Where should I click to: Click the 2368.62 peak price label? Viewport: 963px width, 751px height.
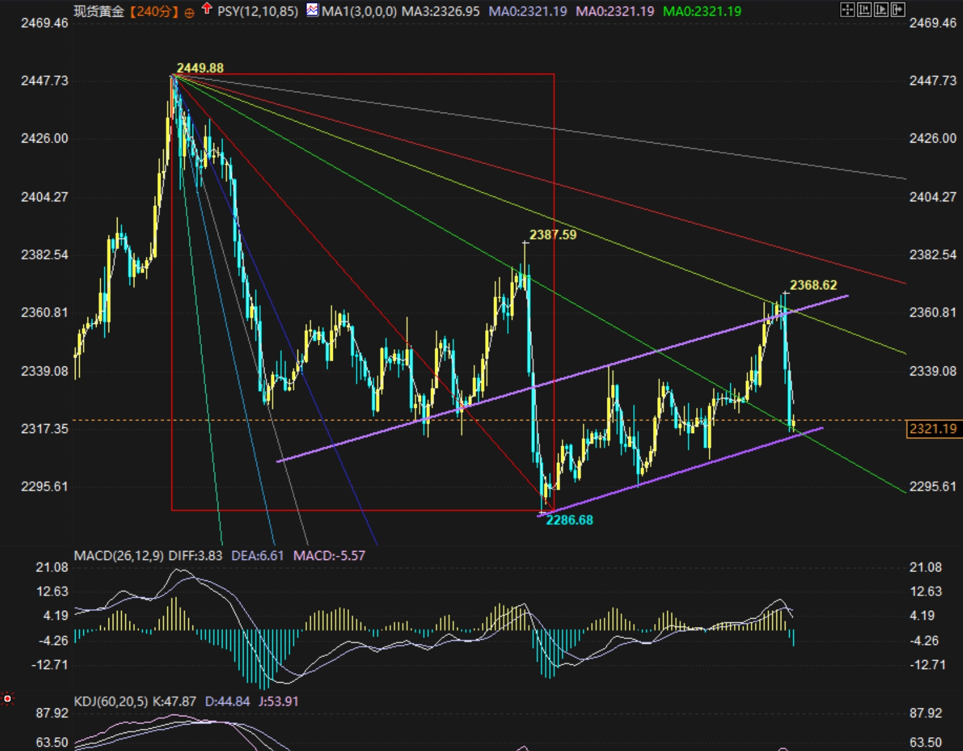814,285
